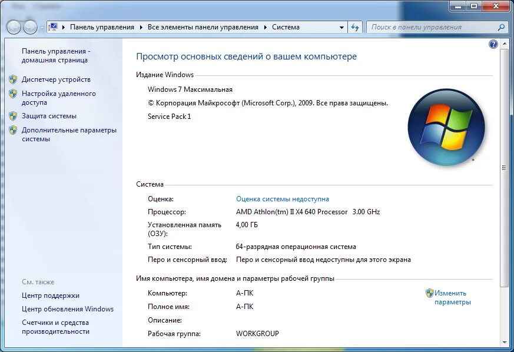Select Система breadcrumb segment
Image resolution: width=514 pixels, height=352 pixels.
(286, 27)
